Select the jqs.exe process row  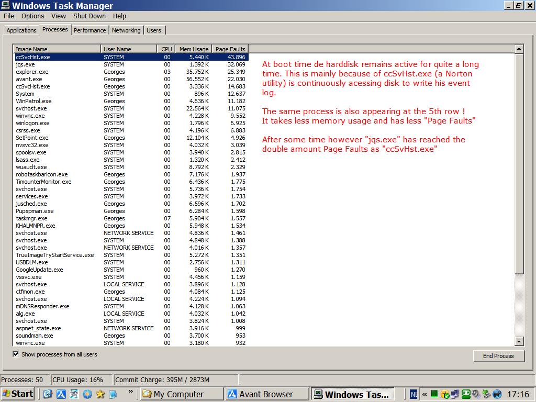point(131,64)
